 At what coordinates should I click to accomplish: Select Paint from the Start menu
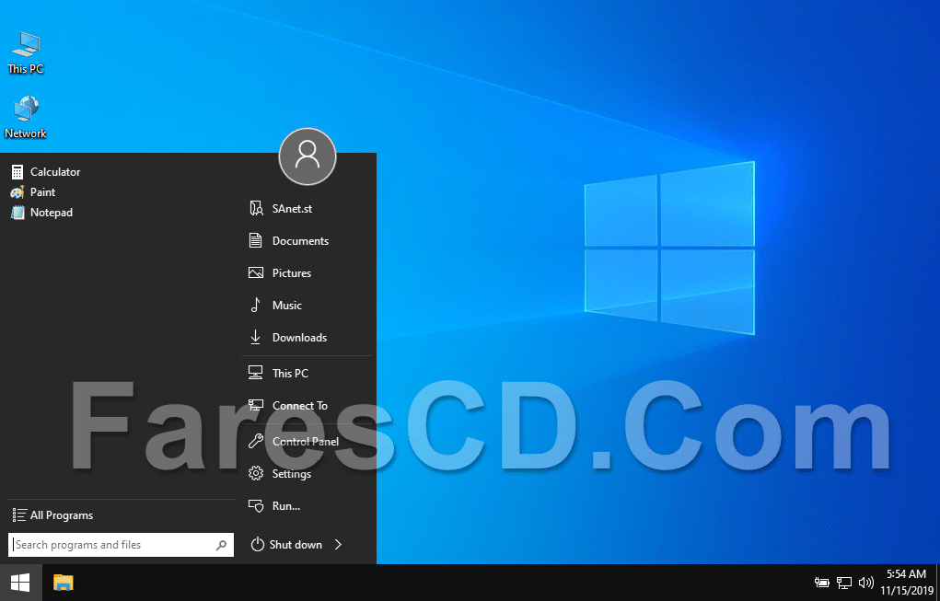tap(42, 192)
